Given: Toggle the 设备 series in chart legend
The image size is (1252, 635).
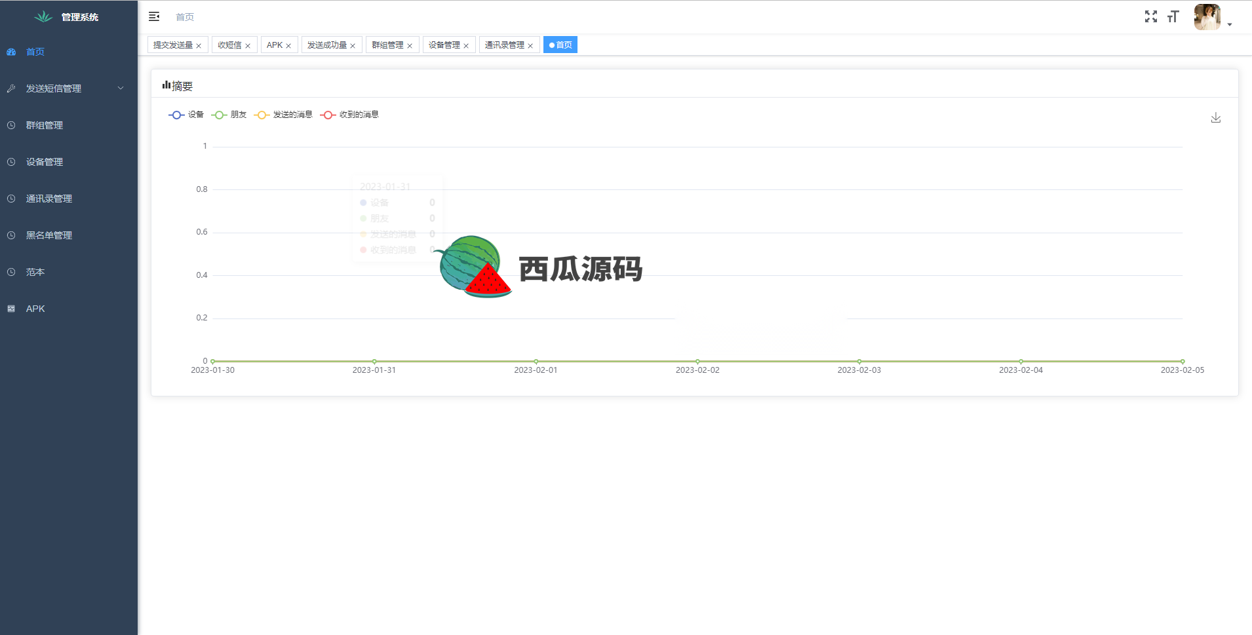Looking at the screenshot, I should [186, 115].
